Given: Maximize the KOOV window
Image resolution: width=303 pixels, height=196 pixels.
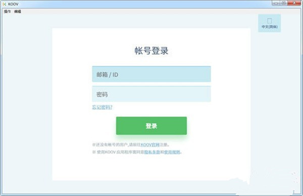Looking at the screenshot, I should coord(284,3).
